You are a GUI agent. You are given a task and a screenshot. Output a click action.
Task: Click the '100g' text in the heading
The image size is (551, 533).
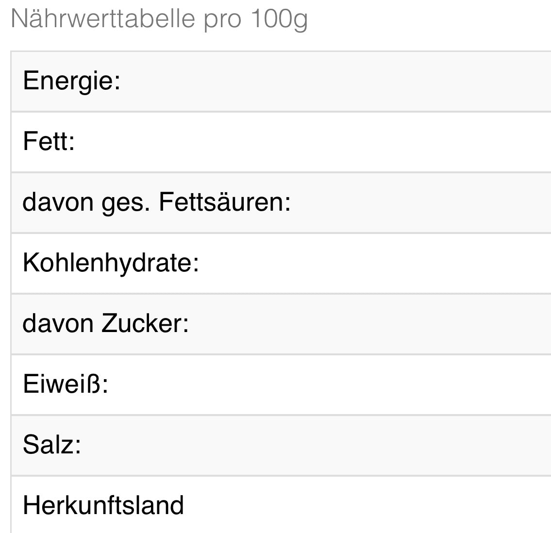[279, 19]
